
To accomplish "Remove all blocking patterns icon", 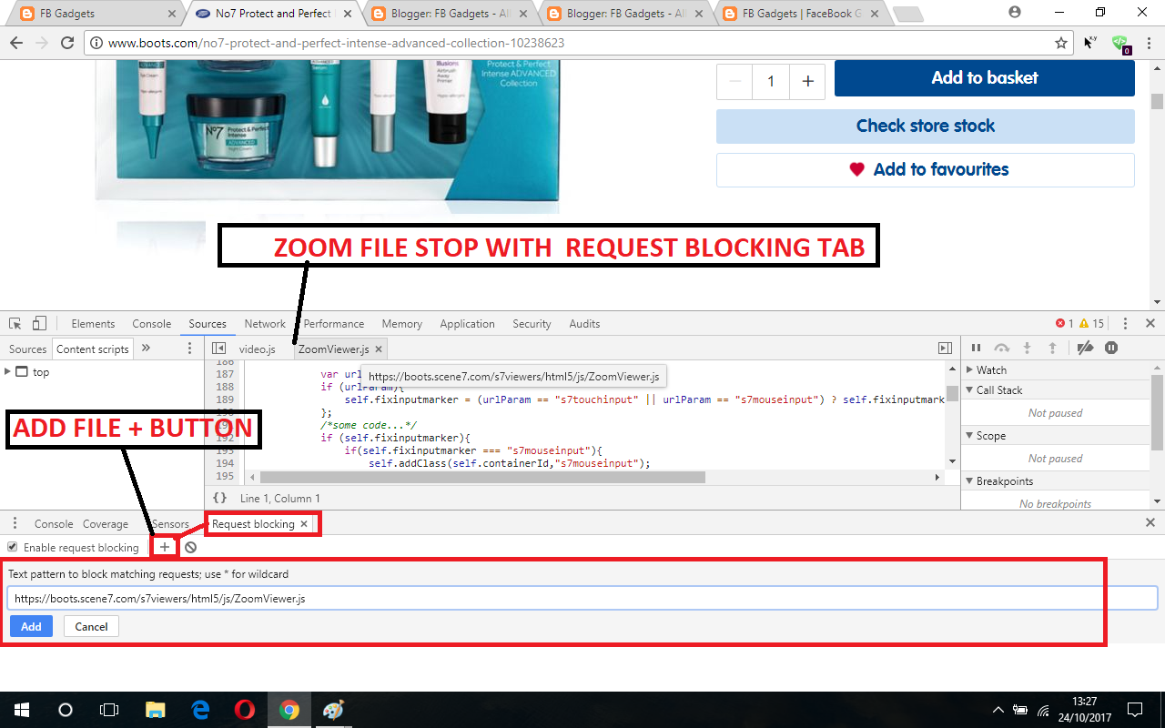I will (x=190, y=547).
